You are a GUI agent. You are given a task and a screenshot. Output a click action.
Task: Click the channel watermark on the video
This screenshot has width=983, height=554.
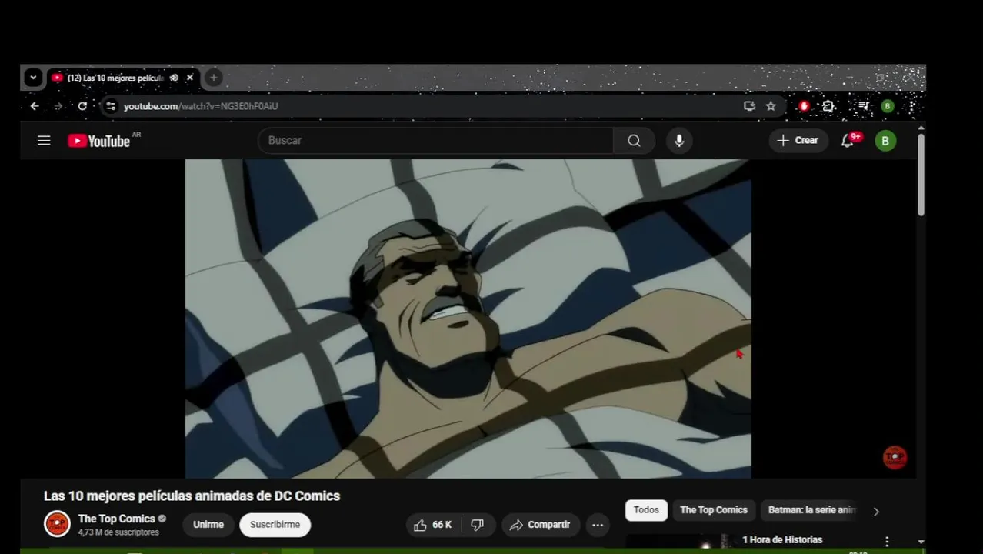click(895, 457)
